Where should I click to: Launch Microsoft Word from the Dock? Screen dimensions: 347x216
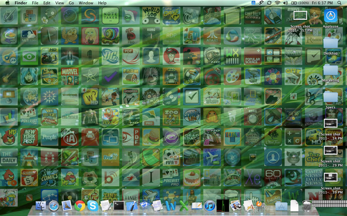click(171, 206)
